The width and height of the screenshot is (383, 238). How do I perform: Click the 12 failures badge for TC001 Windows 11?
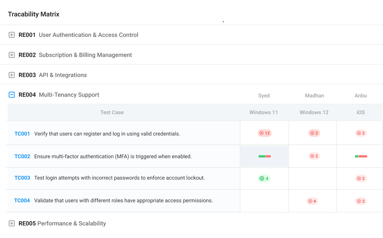(264, 133)
